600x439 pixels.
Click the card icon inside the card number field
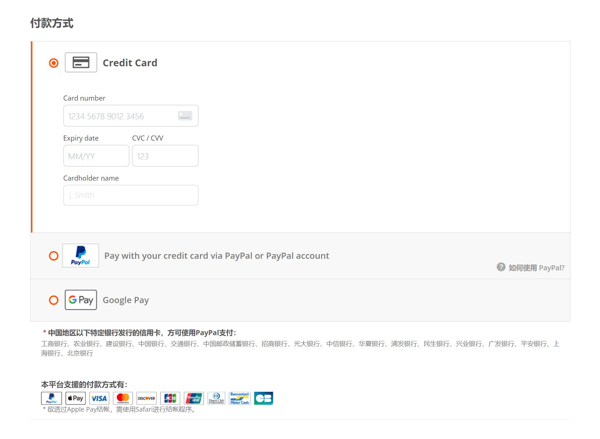click(x=185, y=115)
